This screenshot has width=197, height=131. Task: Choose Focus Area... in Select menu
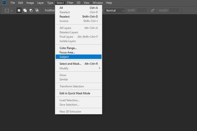[78, 52]
